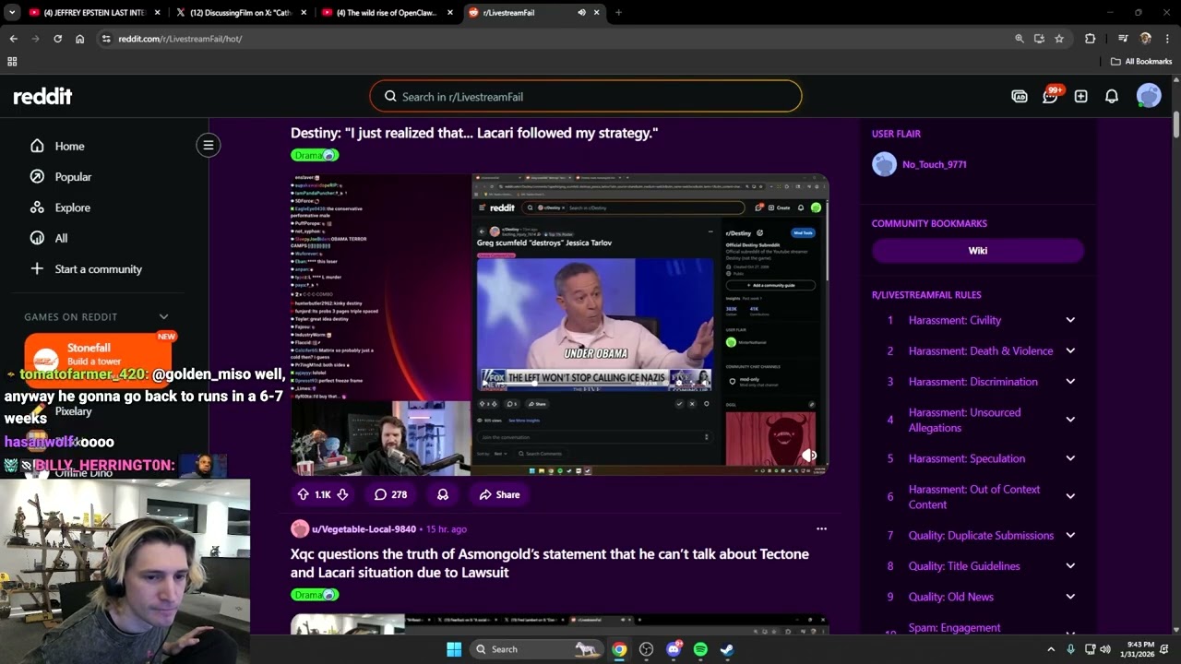Screen dimensions: 1181x664
Task: Open Spotify from the taskbar
Action: 700,649
